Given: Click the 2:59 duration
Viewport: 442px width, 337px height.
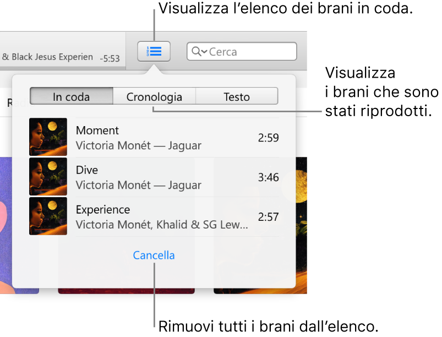Looking at the screenshot, I should [269, 138].
